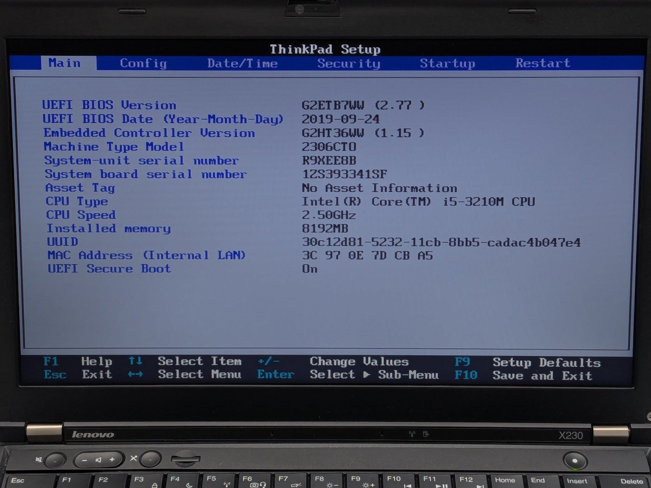Click the left/right arrows Select Menu icon
This screenshot has width=651, height=488.
tap(135, 374)
